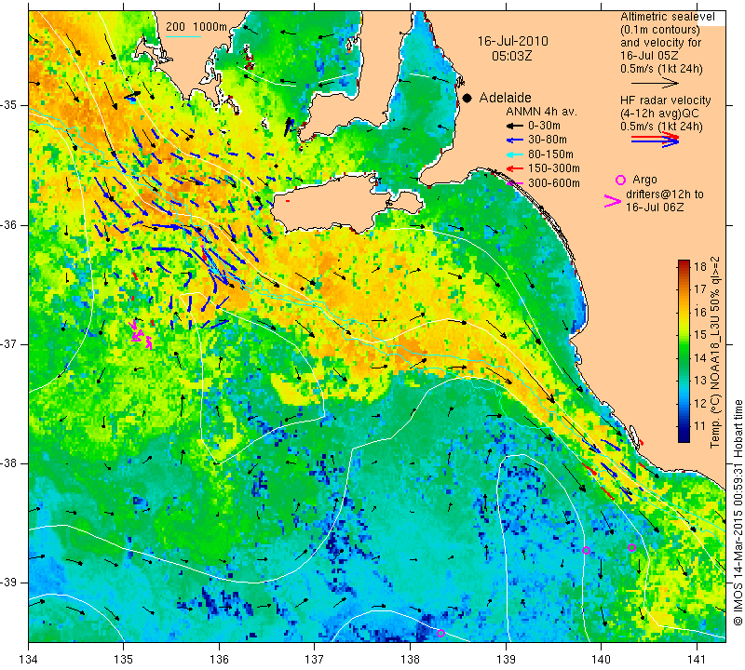Click the blue 30-80m legend arrow
The image size is (745, 670).
(514, 141)
